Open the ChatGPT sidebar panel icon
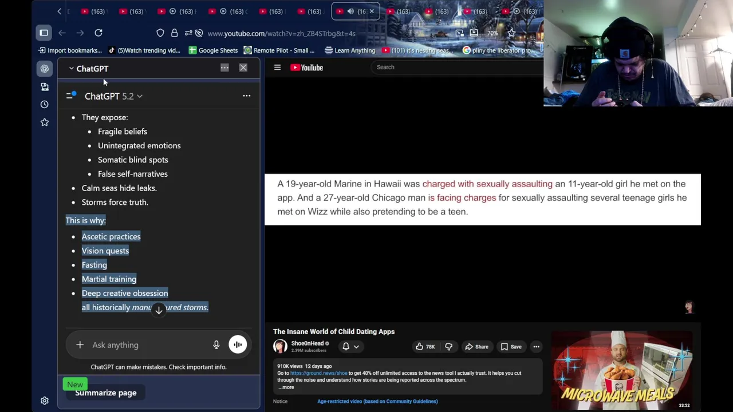 45,69
